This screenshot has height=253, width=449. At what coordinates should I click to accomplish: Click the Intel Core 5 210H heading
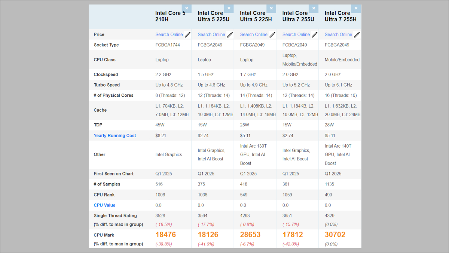(x=170, y=16)
